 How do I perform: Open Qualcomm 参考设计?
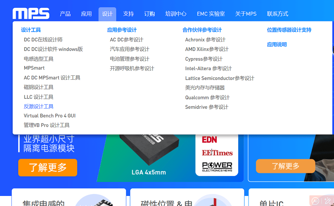point(207,97)
